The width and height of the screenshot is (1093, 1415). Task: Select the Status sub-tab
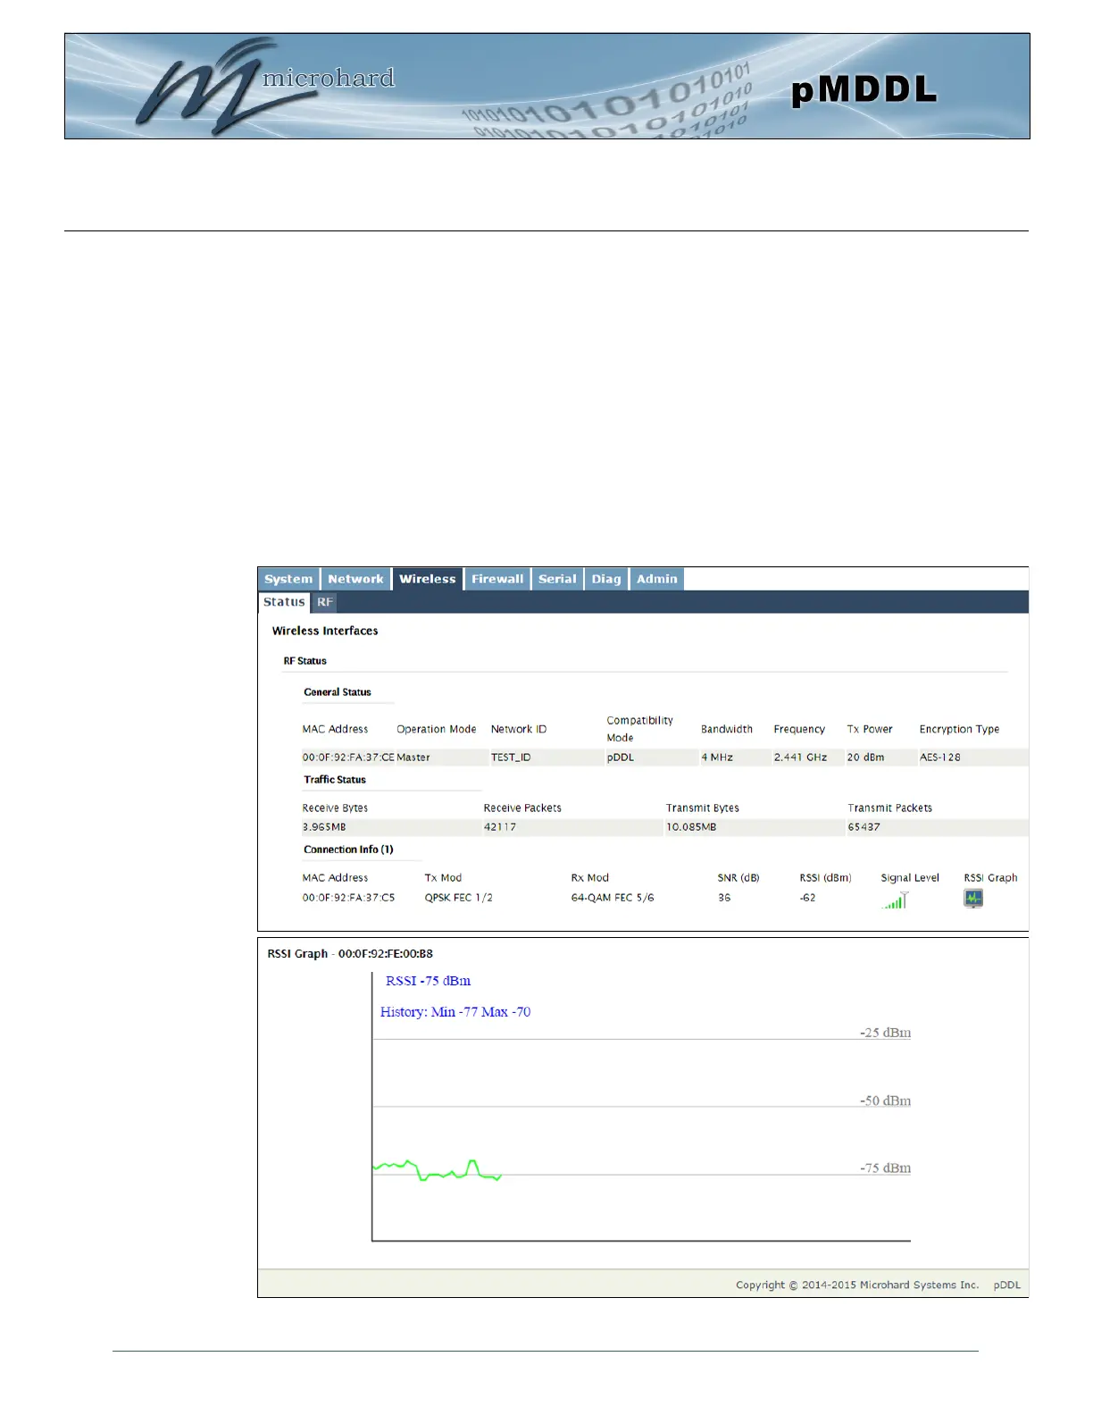tap(284, 602)
